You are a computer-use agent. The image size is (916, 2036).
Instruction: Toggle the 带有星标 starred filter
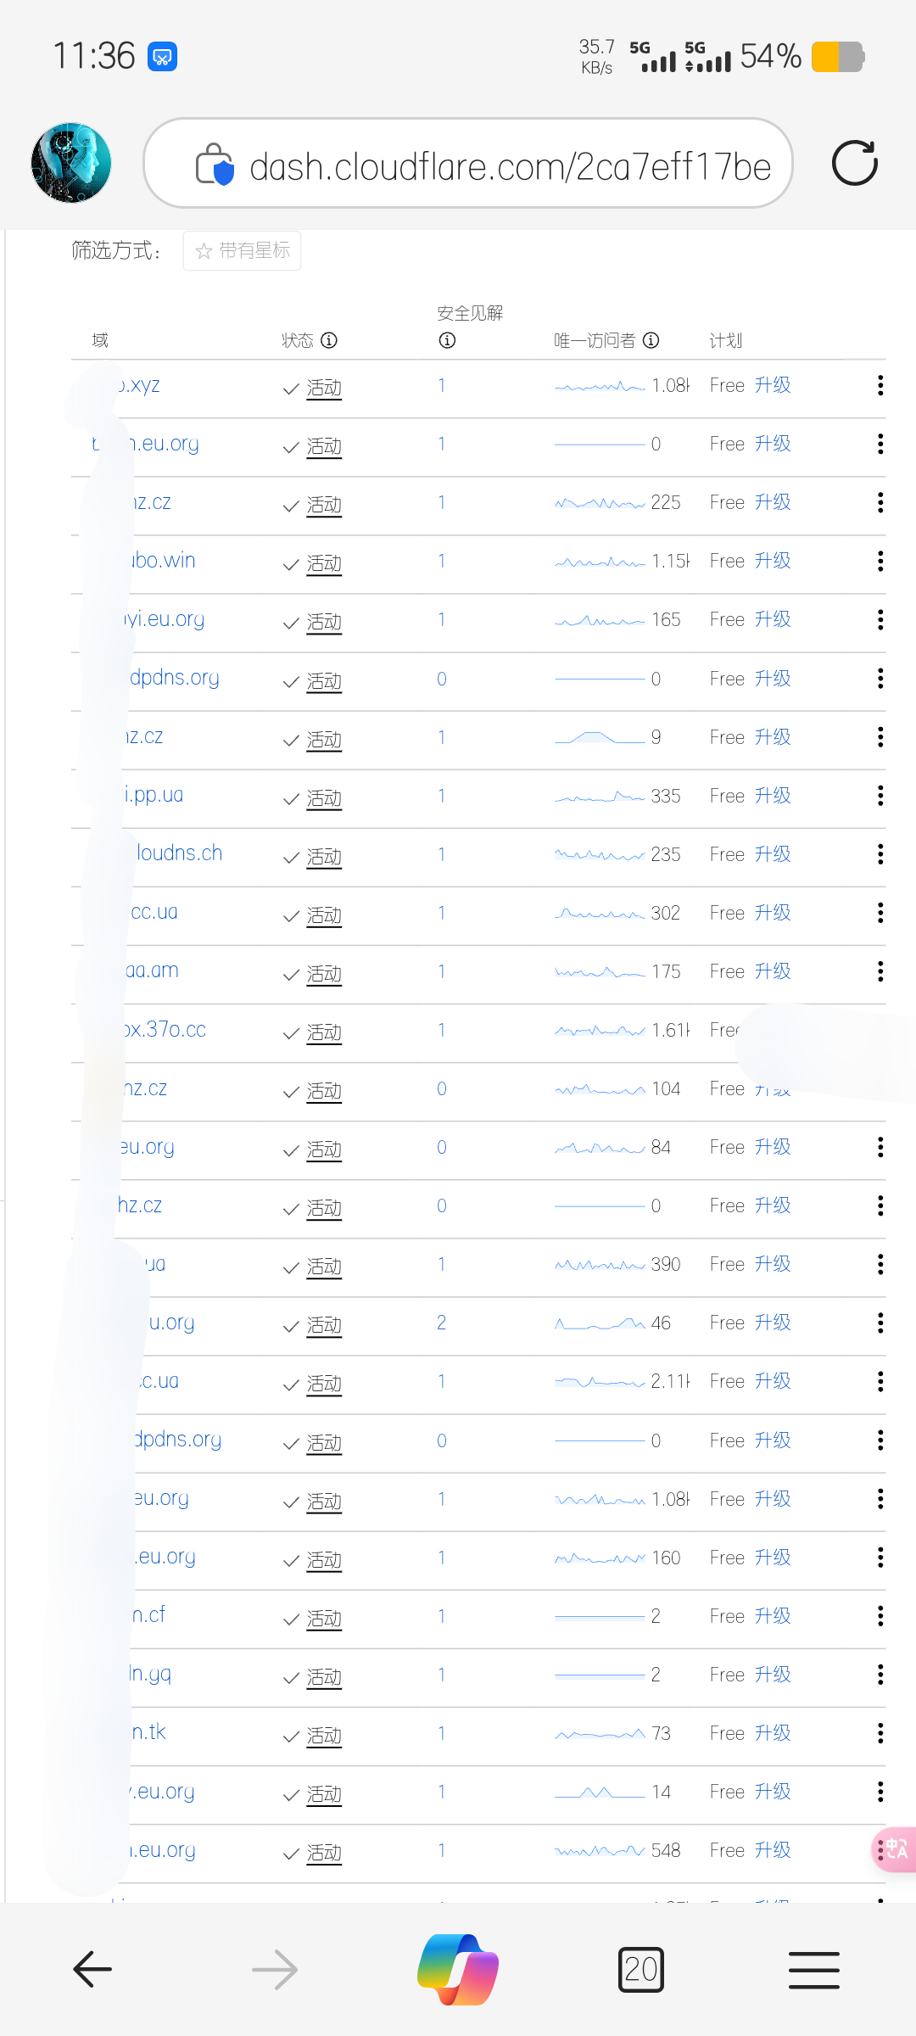243,251
